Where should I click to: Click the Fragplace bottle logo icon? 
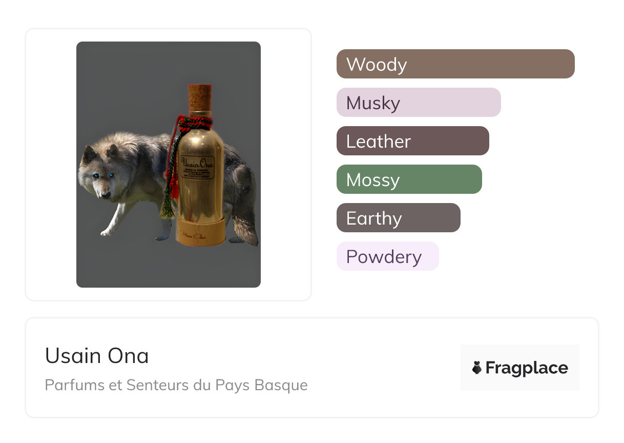[x=477, y=368]
